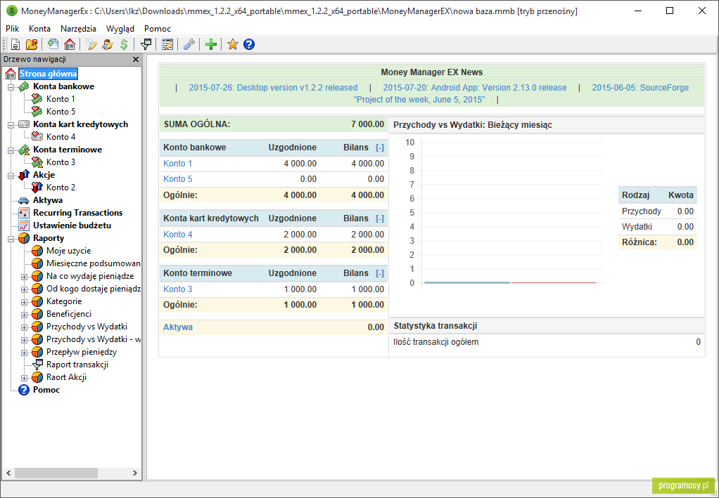Collapse the Akcje tree node

coord(11,176)
